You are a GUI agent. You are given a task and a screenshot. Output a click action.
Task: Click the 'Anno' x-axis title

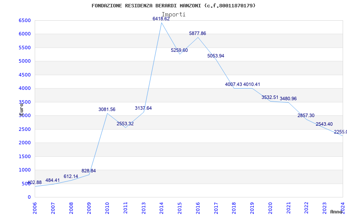pos(337,212)
